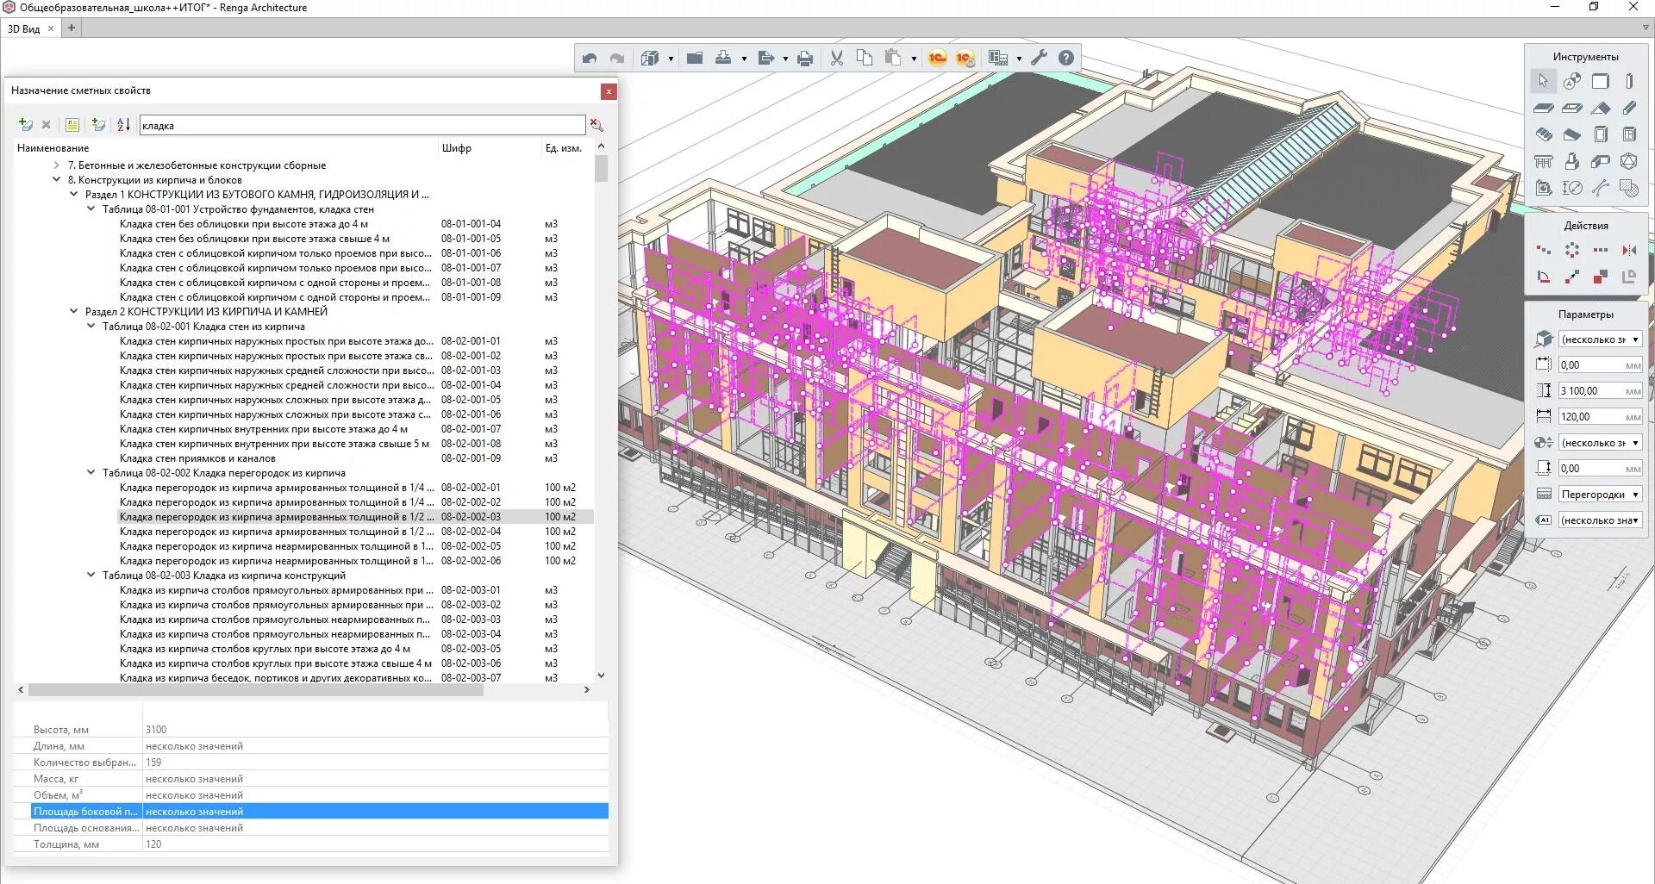The image size is (1655, 884).
Task: Sort by Шифр column header
Action: 456,148
